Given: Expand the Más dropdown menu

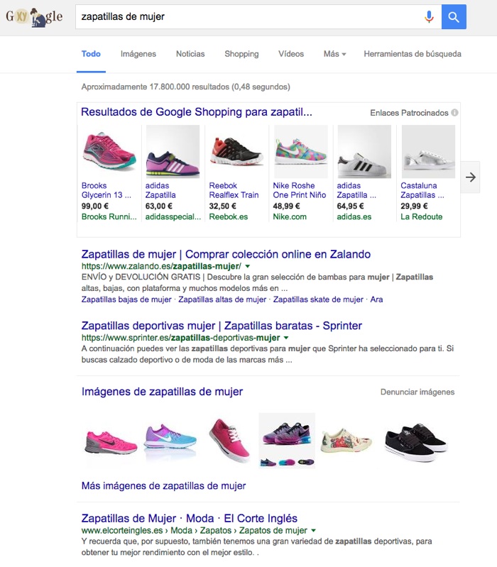Looking at the screenshot, I should point(334,54).
